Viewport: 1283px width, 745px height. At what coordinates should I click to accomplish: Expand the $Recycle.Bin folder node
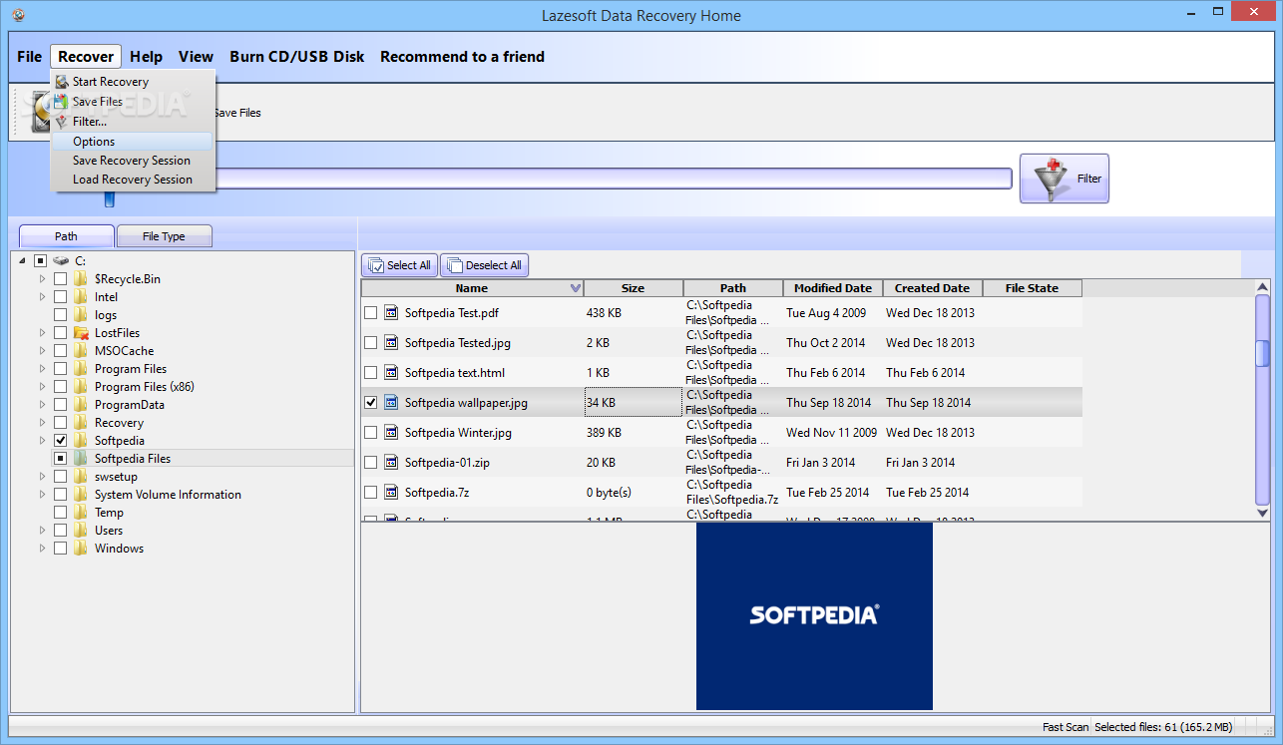click(x=42, y=279)
